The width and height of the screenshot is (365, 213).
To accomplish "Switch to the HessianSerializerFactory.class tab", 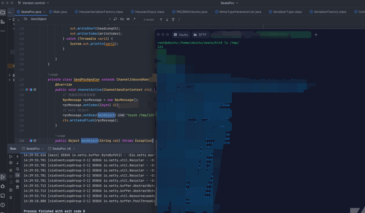I will 99,12.
